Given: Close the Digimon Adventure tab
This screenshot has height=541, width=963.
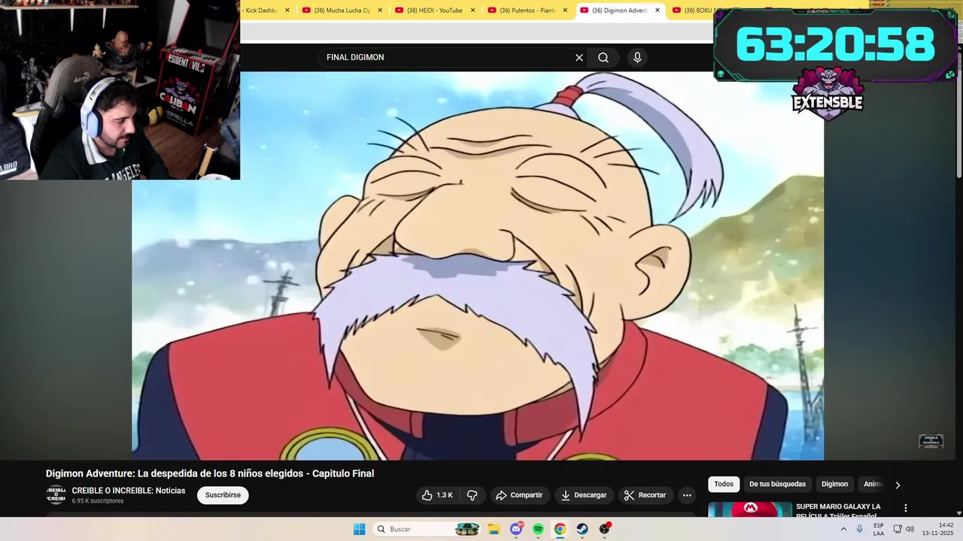Looking at the screenshot, I should click(658, 11).
